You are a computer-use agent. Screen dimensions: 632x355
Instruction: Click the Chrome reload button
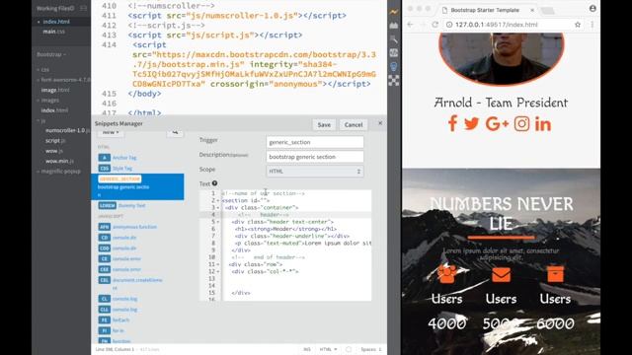(435, 25)
